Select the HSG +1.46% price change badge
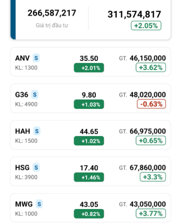Image resolution: width=181 pixels, height=224 pixels. [89, 177]
